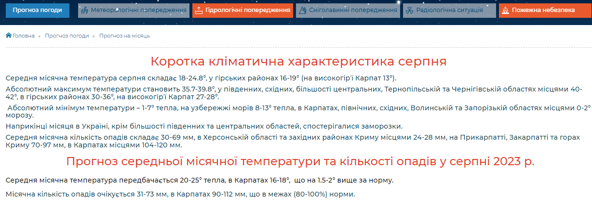Select the Пожежна небезпека label
592x210 pixels.
tap(543, 10)
